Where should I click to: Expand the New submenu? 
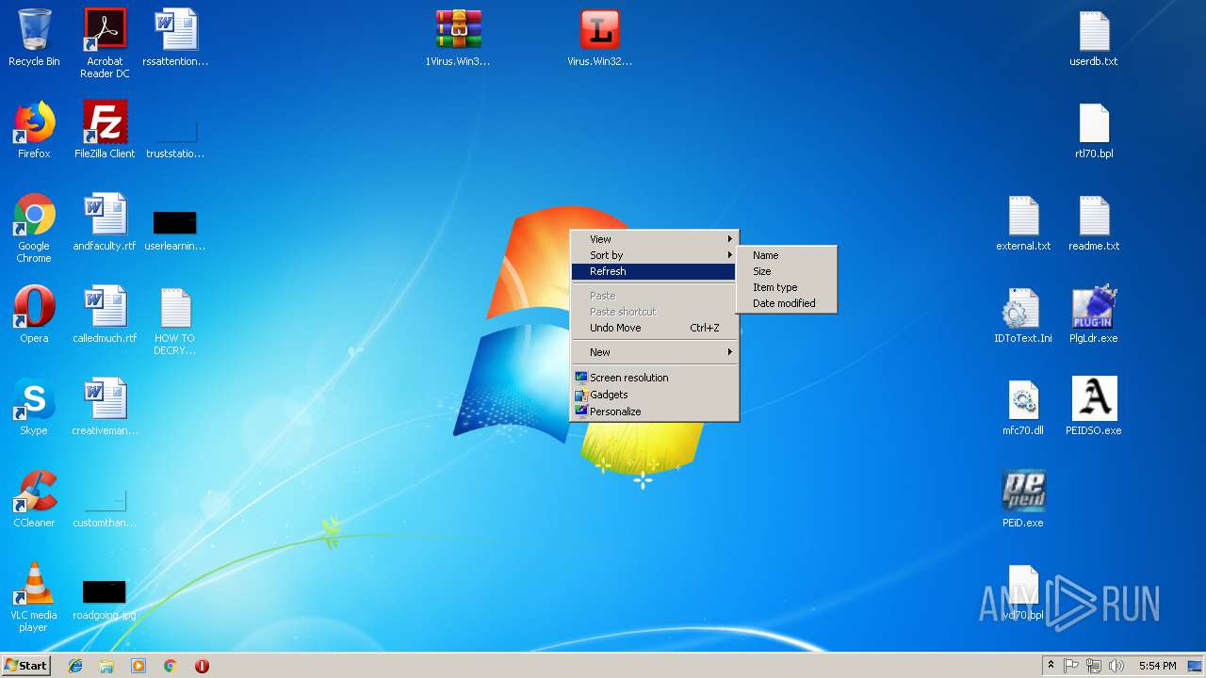(x=654, y=352)
